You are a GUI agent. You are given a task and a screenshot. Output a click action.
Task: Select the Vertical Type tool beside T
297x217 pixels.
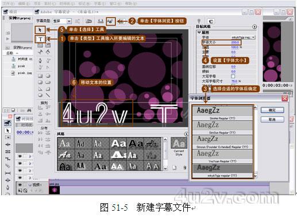(x=48, y=39)
